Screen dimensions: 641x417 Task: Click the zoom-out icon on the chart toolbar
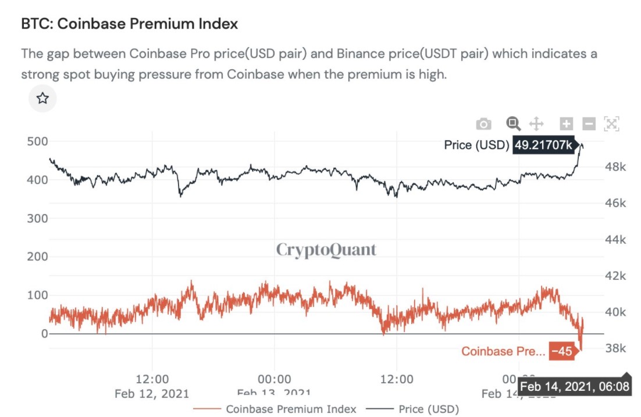point(589,123)
